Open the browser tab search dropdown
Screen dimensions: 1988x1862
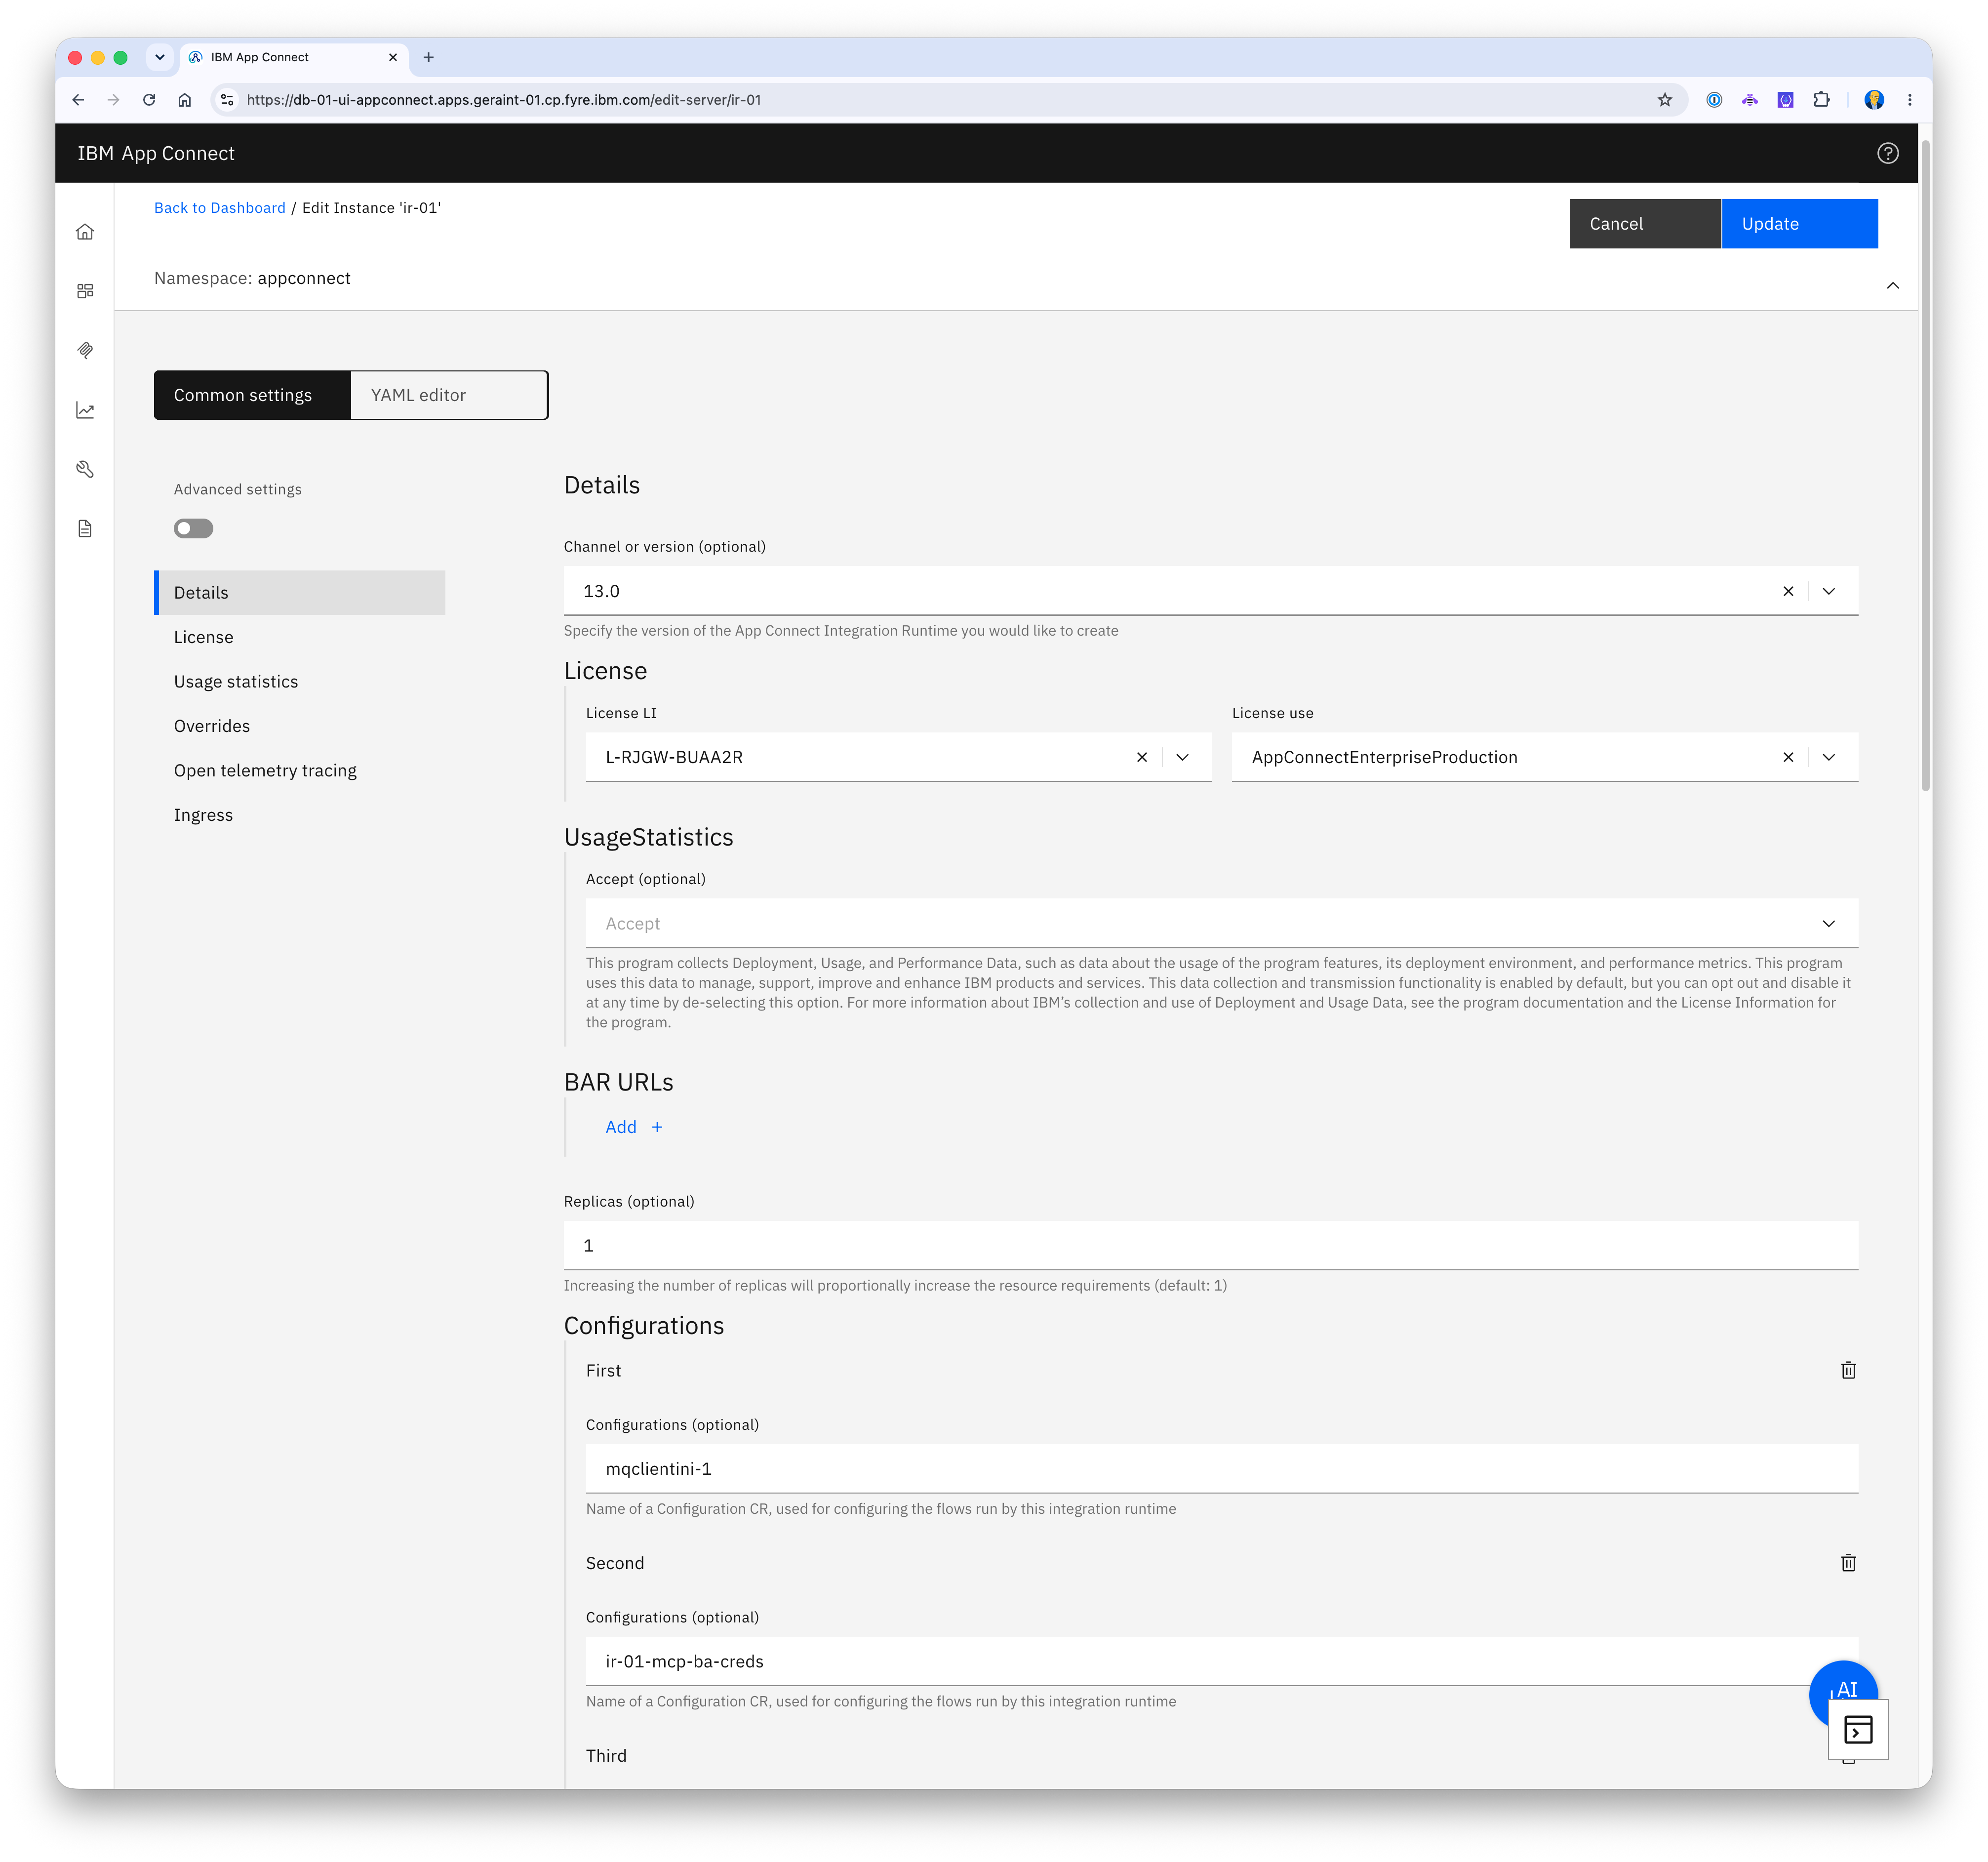[159, 57]
